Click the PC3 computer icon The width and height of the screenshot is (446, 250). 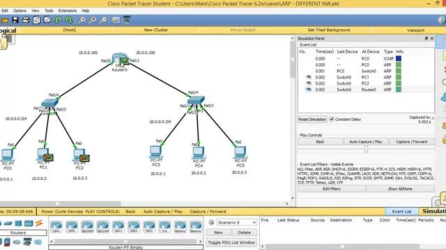[x=155, y=152]
